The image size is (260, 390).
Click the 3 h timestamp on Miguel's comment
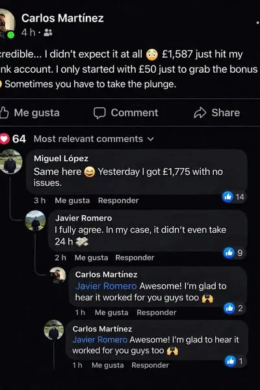click(x=40, y=200)
